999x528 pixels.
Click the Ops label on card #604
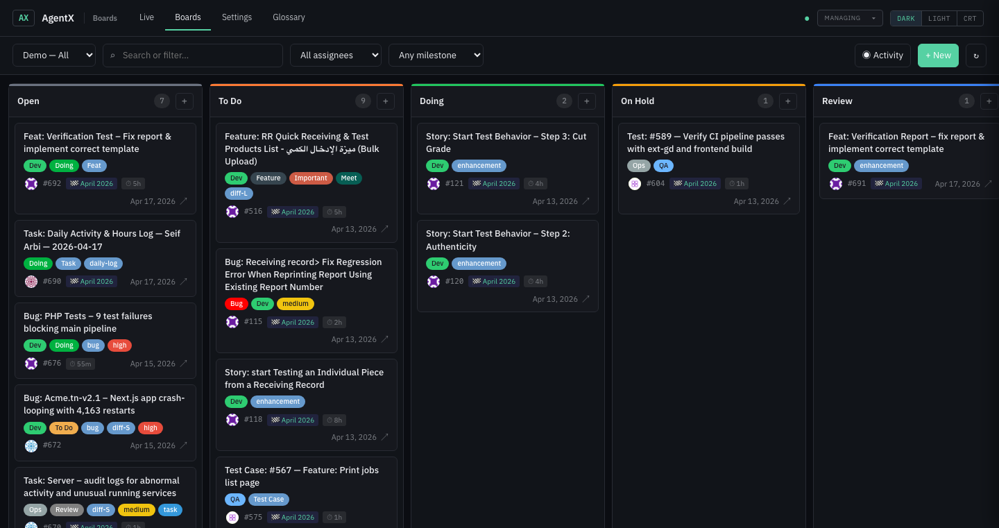tap(639, 166)
